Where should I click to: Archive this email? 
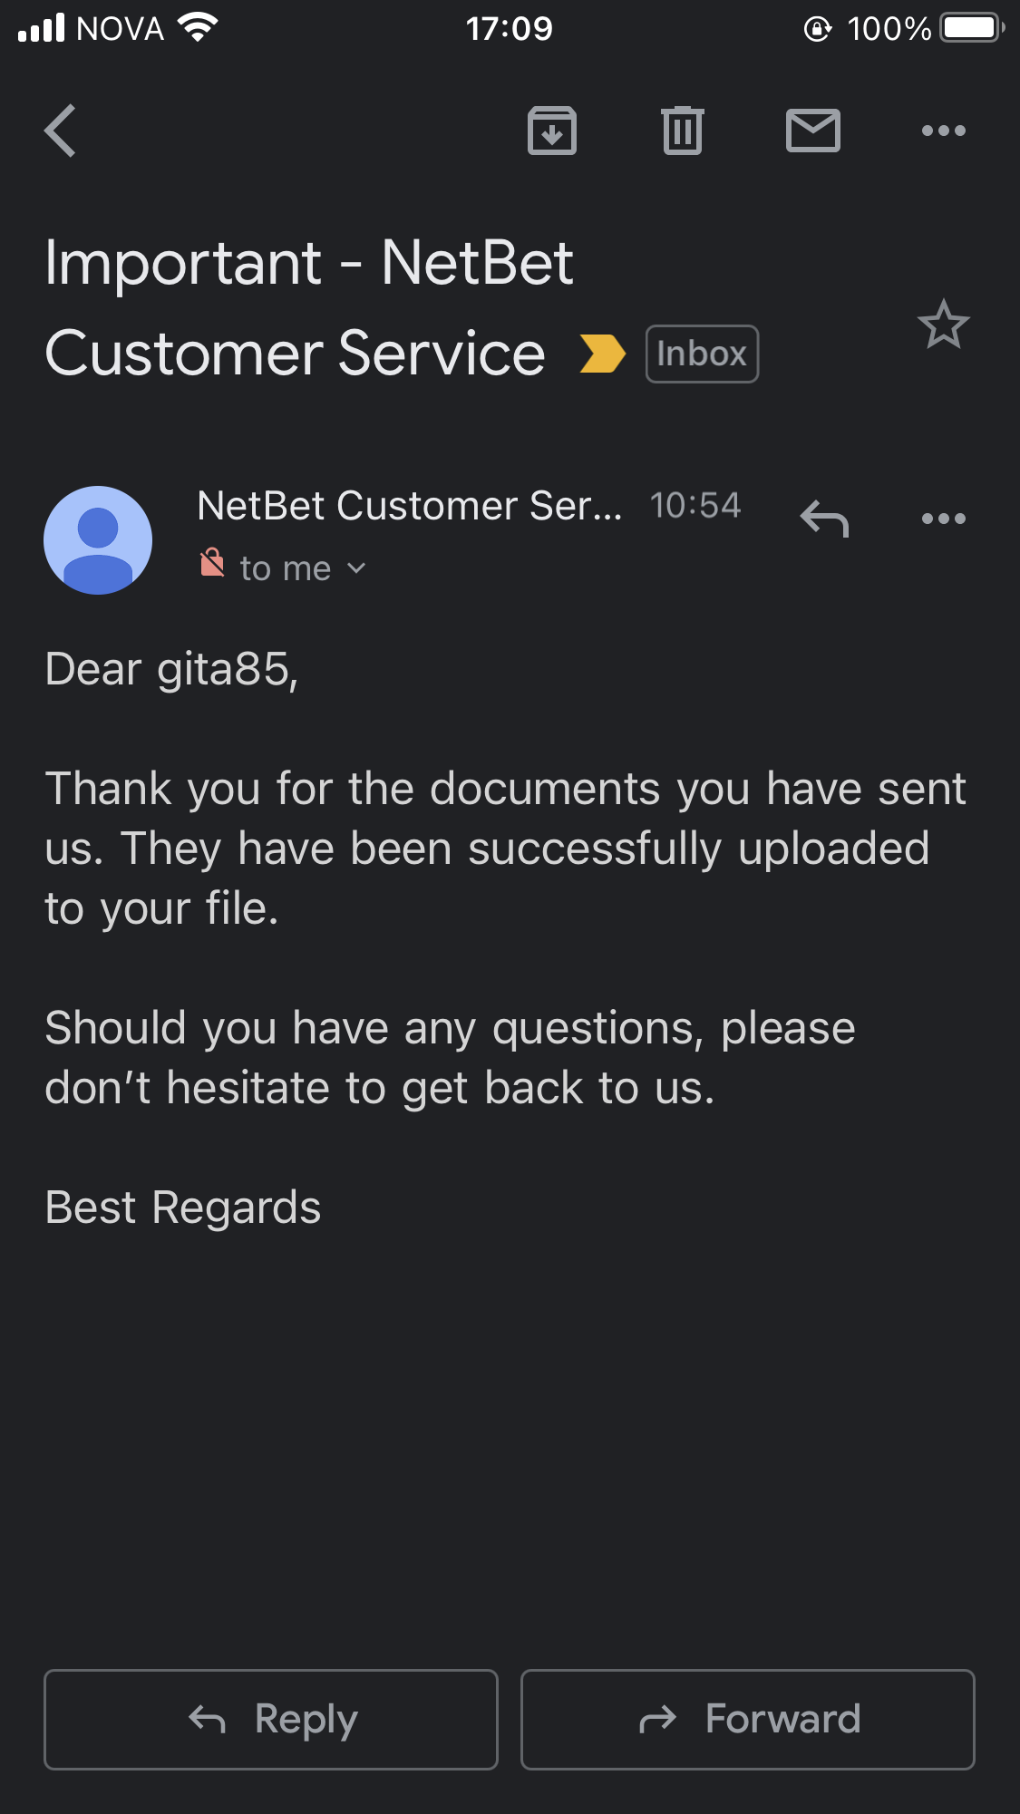[552, 131]
